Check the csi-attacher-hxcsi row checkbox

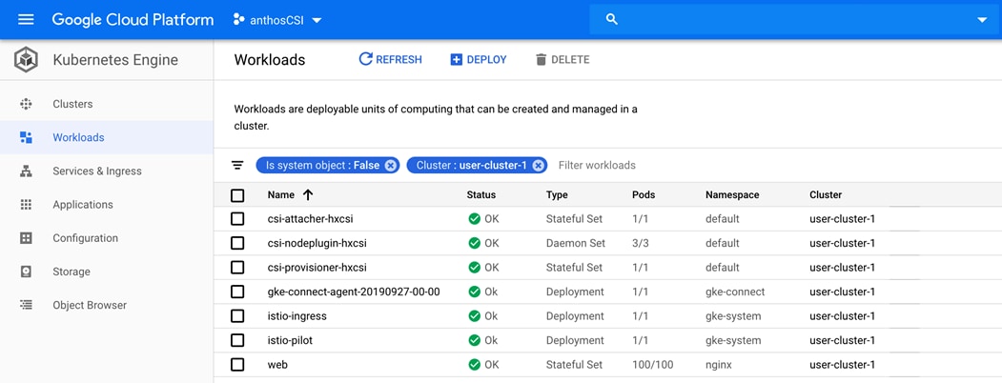(237, 219)
